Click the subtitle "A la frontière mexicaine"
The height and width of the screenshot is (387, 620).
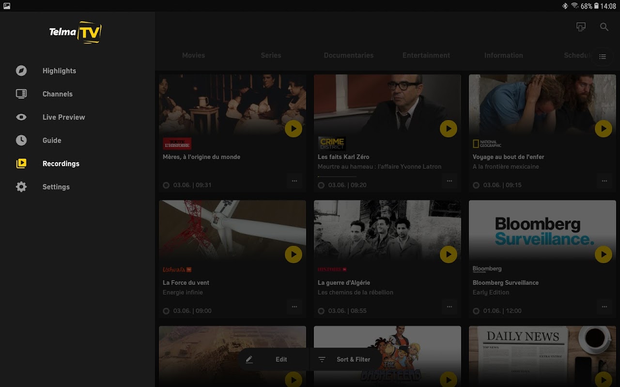[506, 167]
